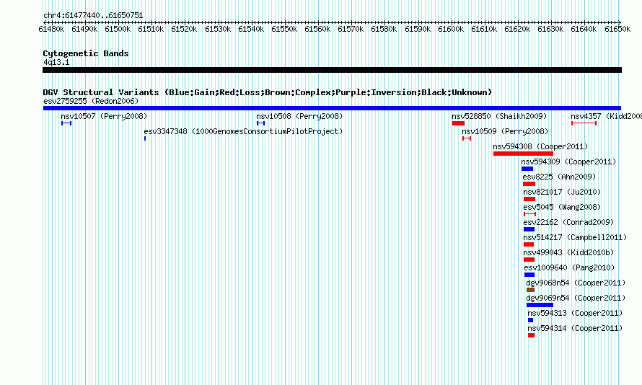
Task: Click the 61600k ruler tick label
Action: [451, 29]
